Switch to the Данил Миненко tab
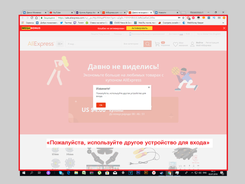The width and height of the screenshot is (245, 184). point(35,13)
